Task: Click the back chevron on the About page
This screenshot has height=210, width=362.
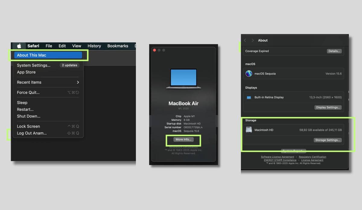Action: 245,40
